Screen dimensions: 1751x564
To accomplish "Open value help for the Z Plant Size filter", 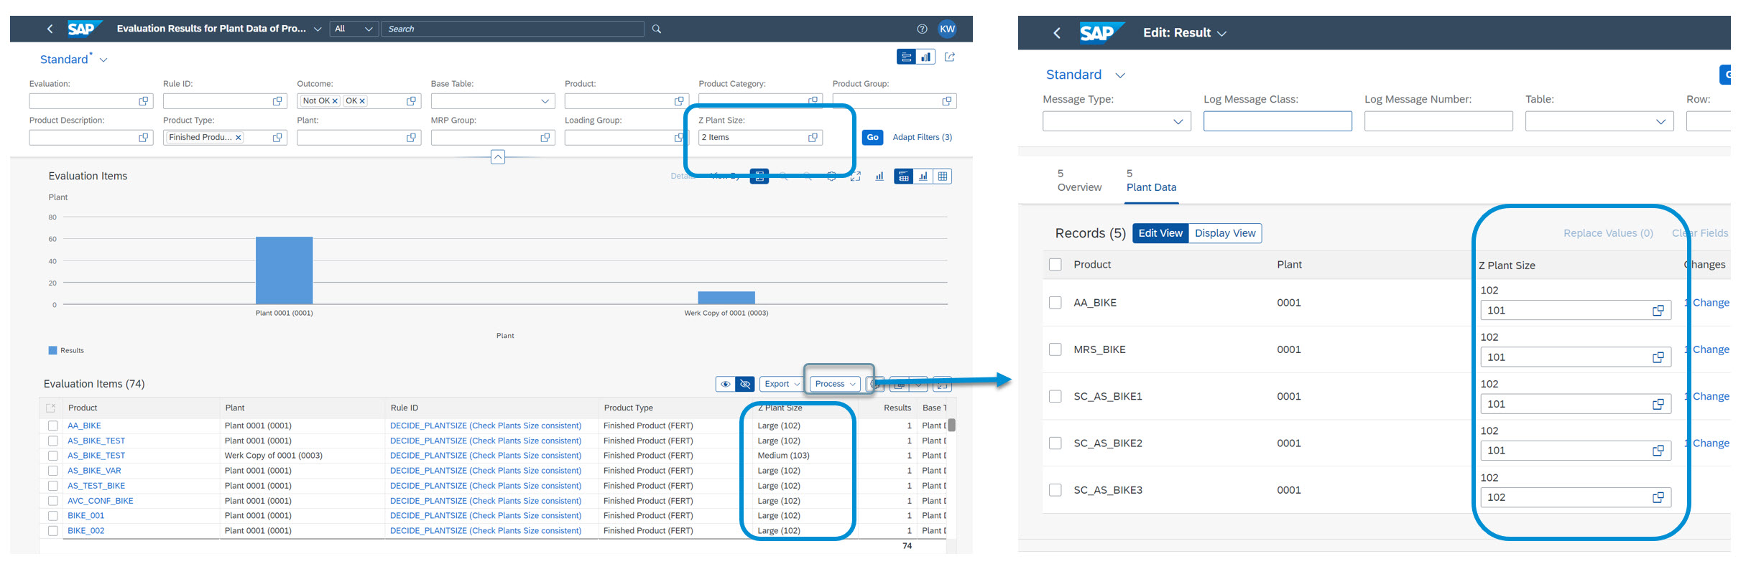I will (x=813, y=137).
